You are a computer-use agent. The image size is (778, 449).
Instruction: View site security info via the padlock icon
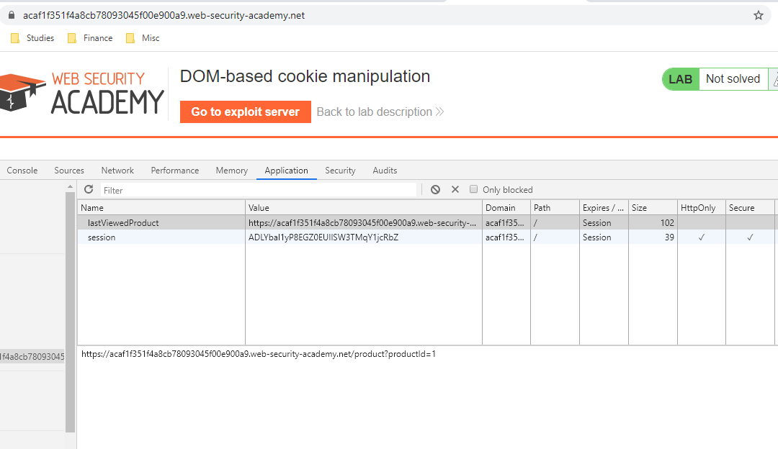click(10, 14)
